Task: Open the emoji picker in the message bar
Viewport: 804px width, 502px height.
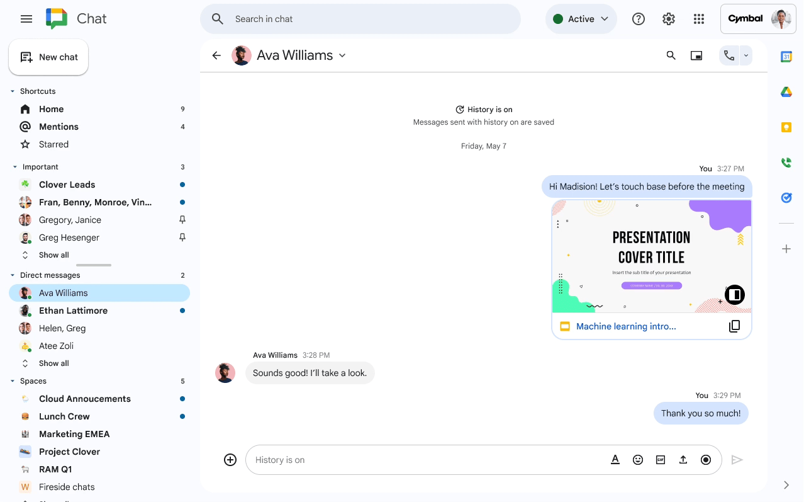Action: click(638, 460)
